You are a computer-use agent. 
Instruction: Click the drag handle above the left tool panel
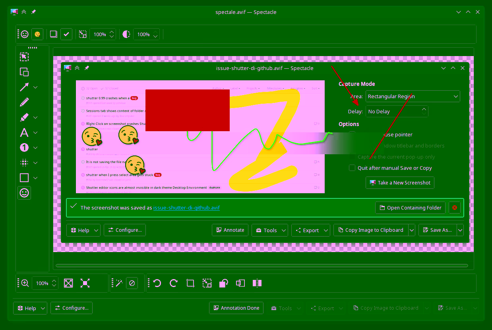(x=32, y=48)
